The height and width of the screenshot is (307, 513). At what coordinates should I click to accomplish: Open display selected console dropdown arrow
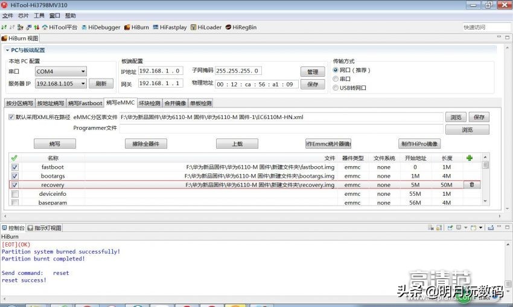pos(465,228)
